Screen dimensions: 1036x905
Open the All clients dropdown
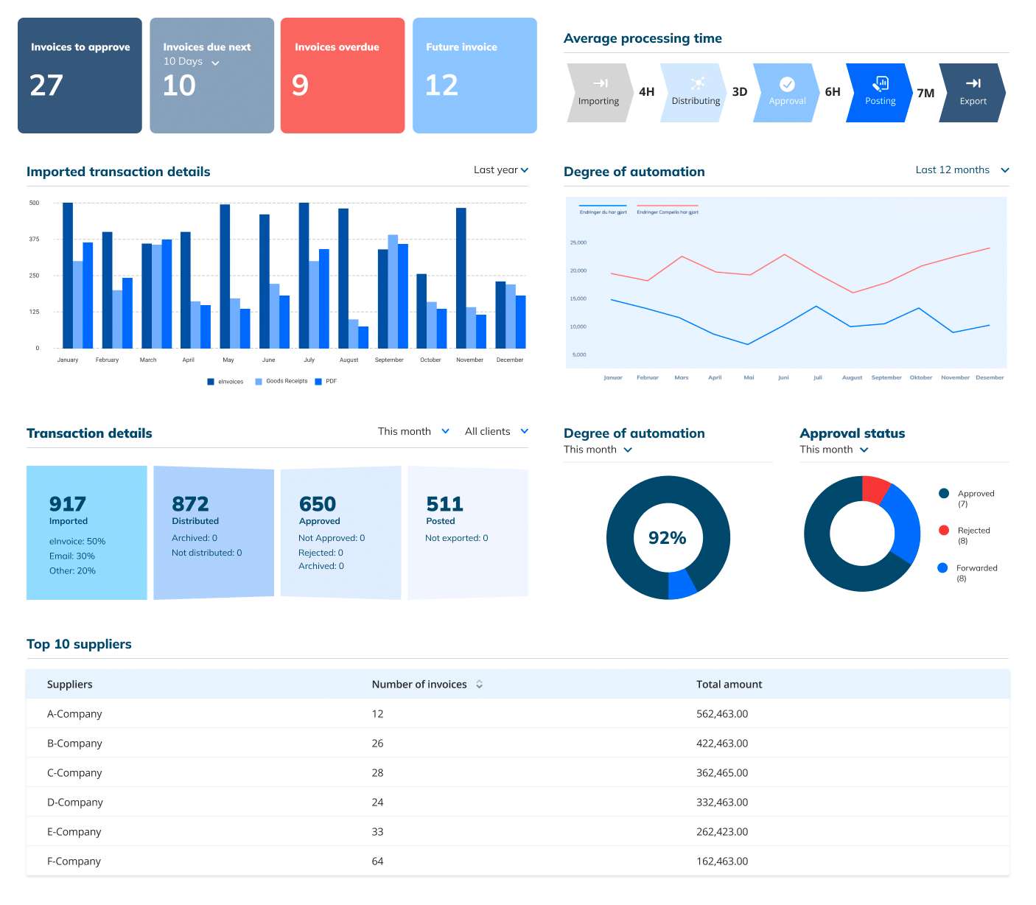[496, 431]
